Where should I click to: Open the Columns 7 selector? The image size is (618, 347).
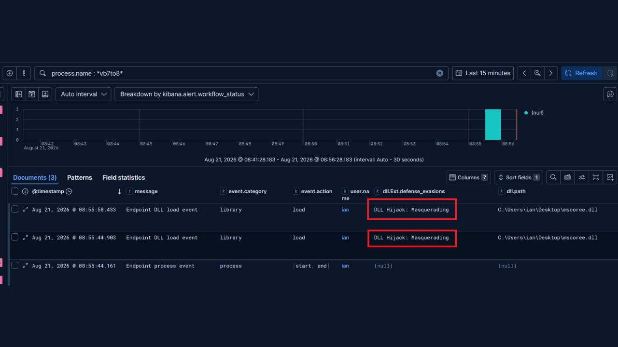coord(468,177)
